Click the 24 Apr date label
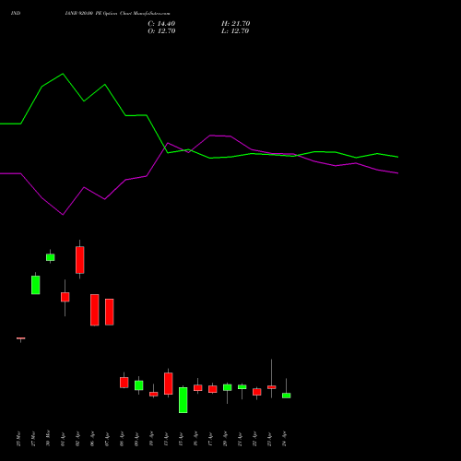Image resolution: width=461 pixels, height=461 pixels. tap(284, 439)
